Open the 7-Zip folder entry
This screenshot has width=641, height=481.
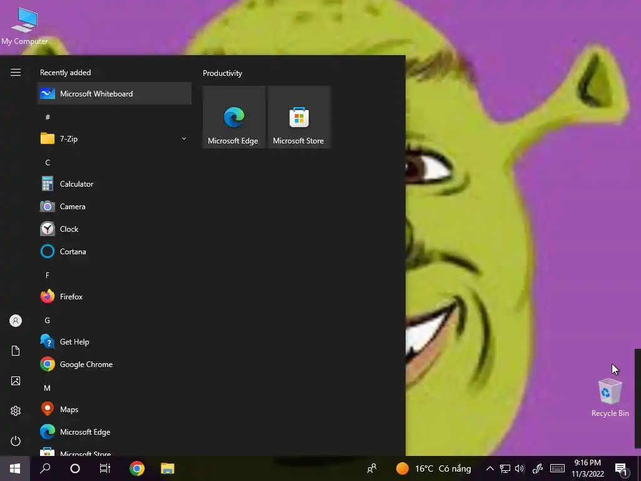[x=115, y=138]
